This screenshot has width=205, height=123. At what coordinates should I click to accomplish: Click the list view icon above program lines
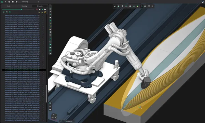pyautogui.click(x=3, y=12)
